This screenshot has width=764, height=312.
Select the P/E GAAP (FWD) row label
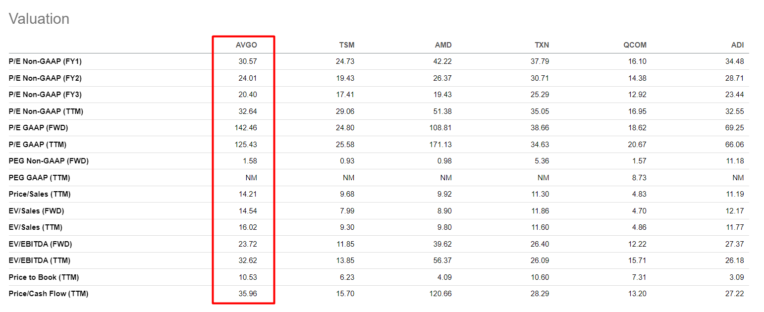point(38,128)
